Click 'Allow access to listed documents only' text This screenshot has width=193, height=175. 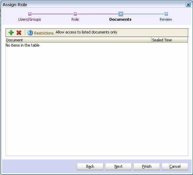(x=87, y=32)
